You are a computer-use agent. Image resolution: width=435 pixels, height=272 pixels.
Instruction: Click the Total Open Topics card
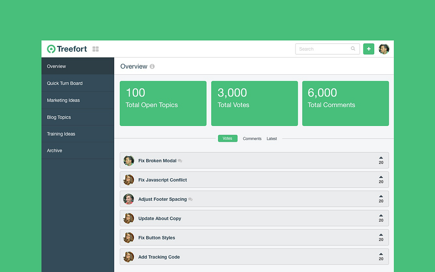point(163,103)
